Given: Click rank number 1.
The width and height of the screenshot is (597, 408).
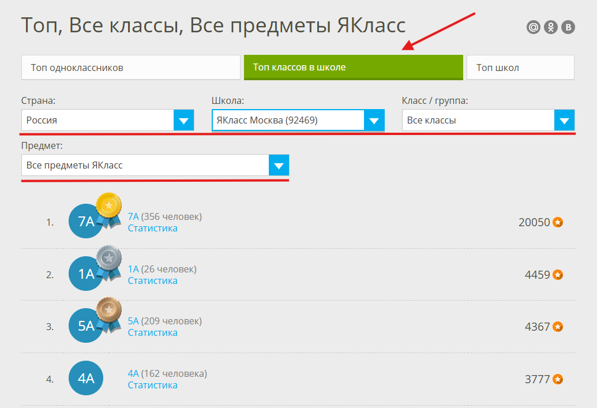Looking at the screenshot, I should 50,223.
